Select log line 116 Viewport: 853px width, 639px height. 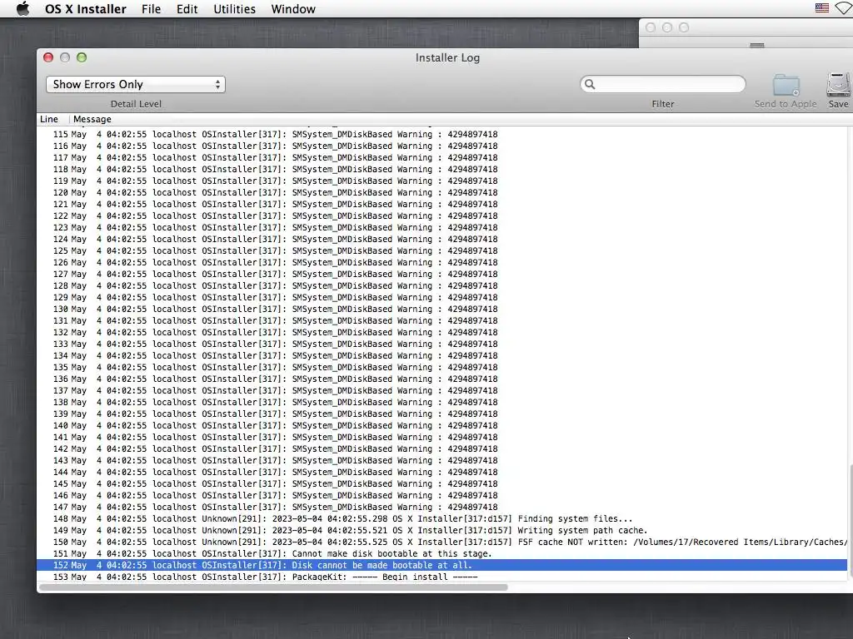[441, 146]
